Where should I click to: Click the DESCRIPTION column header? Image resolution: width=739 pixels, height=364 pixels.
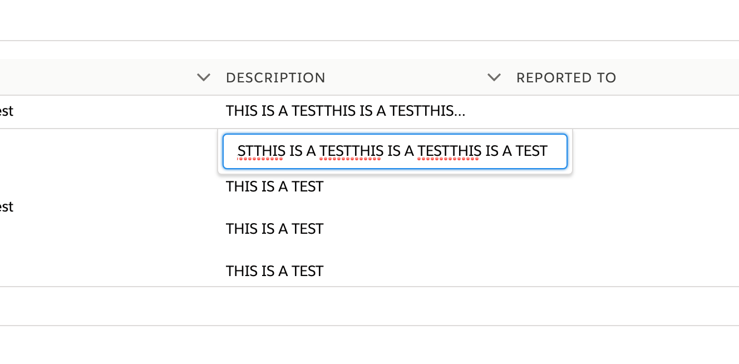tap(275, 78)
